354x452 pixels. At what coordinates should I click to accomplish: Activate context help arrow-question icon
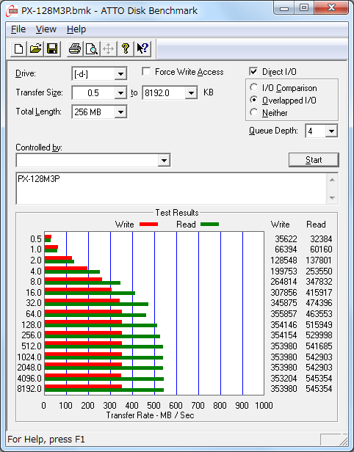(x=142, y=48)
